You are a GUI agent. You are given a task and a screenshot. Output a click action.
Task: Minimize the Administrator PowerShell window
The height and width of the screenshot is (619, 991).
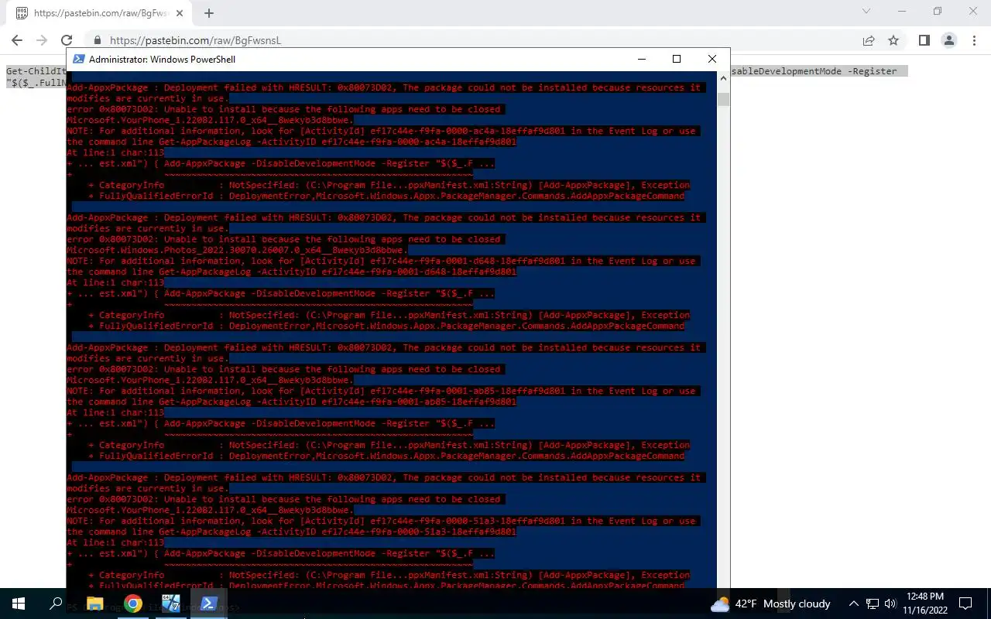coord(641,59)
